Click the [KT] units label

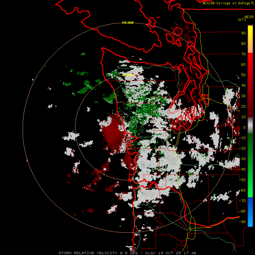click(x=242, y=20)
